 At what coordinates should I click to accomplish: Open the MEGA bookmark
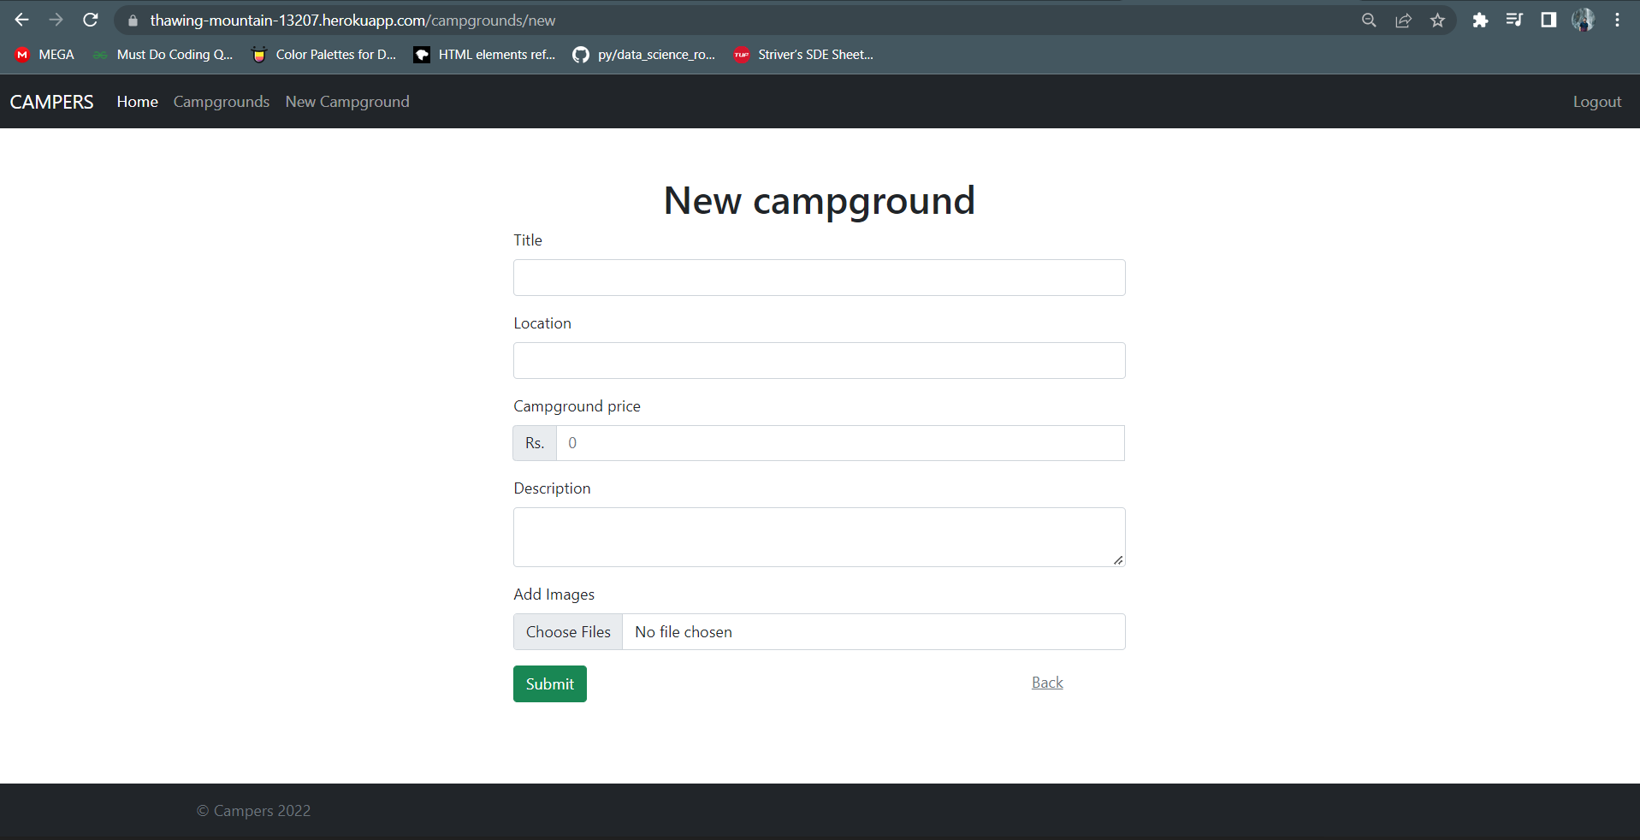(43, 54)
